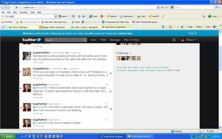Click the Print icon in command bar
This screenshot has height=139, width=222.
182,27
